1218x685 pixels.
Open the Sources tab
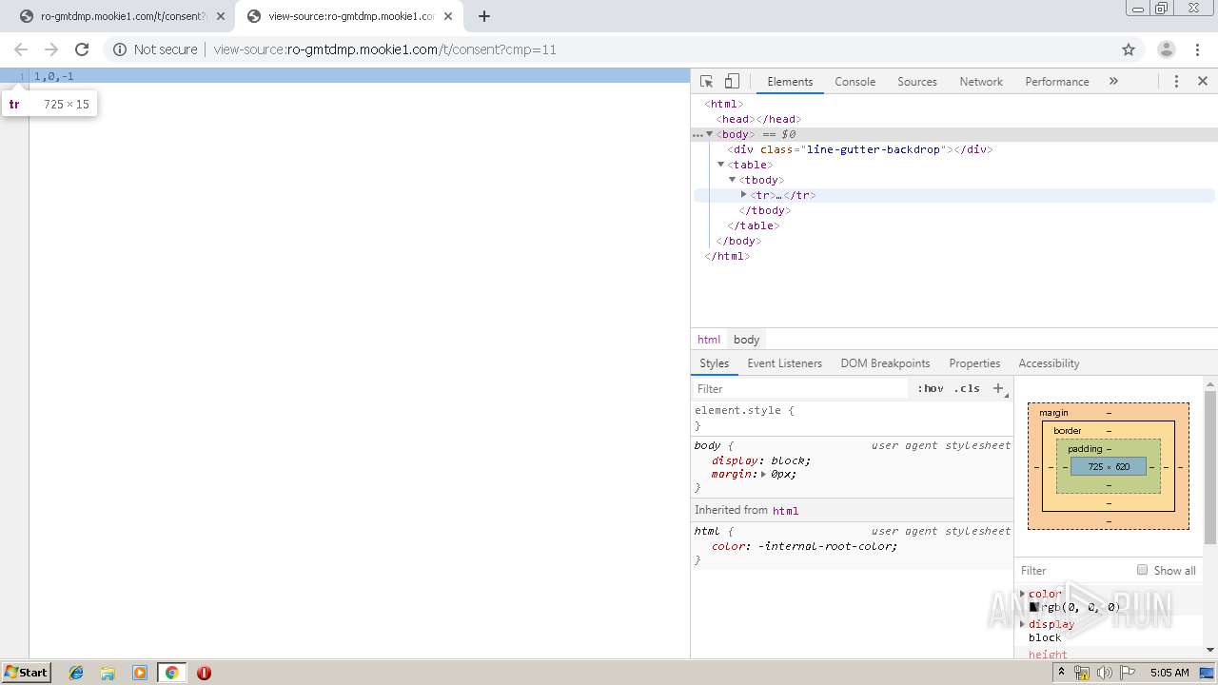click(x=917, y=82)
